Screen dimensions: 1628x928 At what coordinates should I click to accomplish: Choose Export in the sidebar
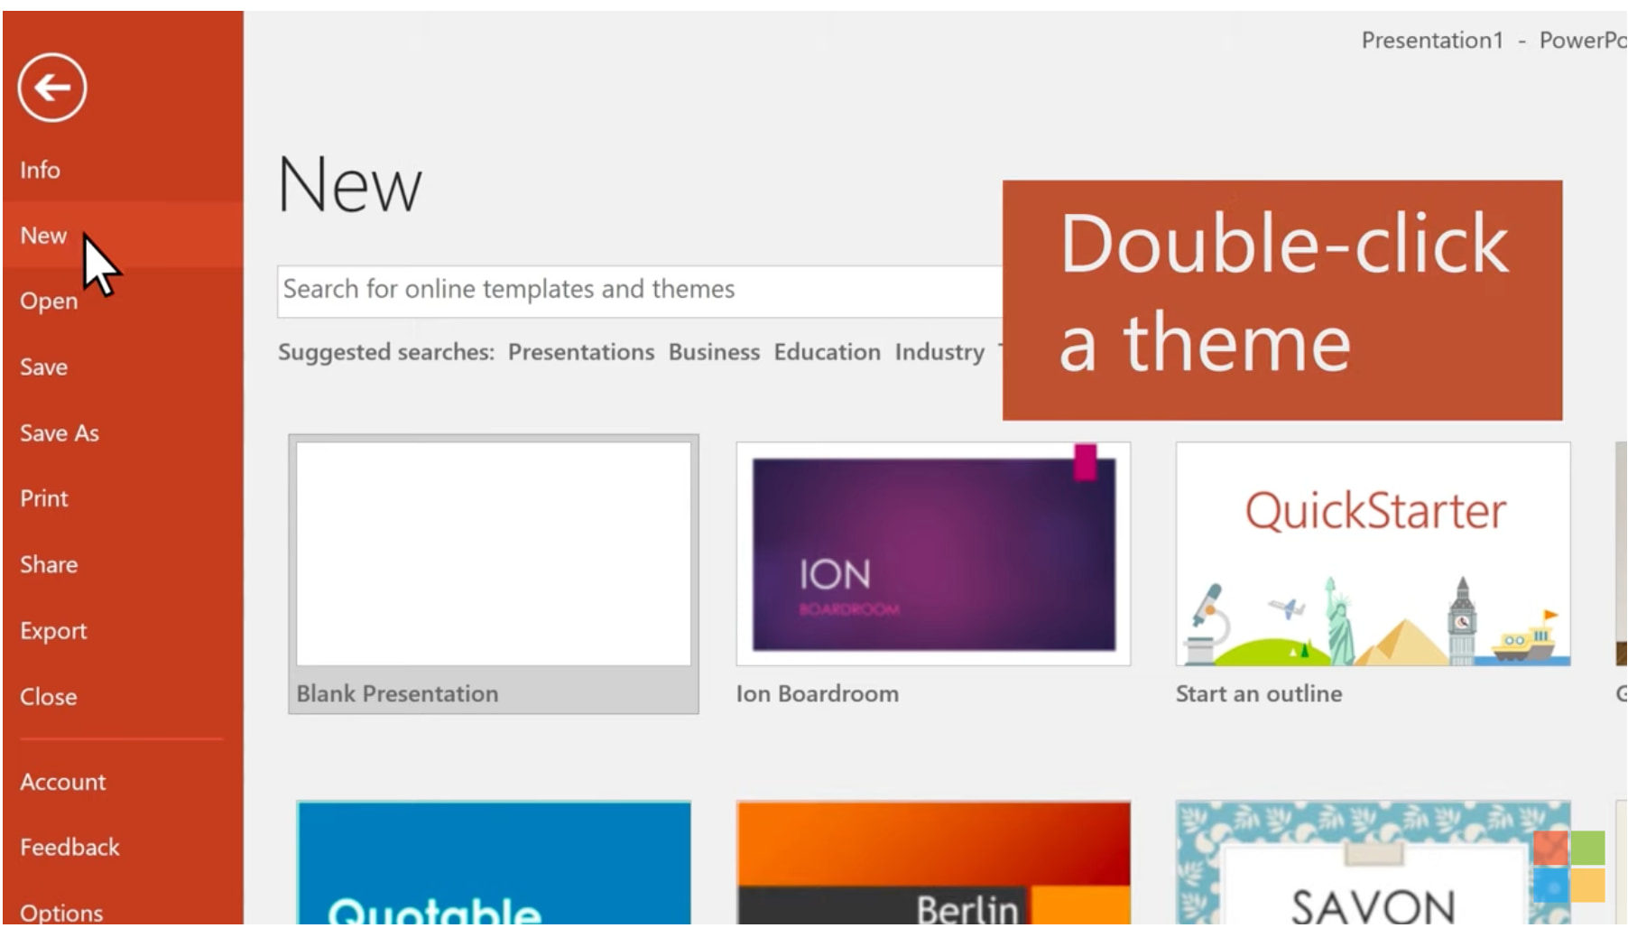tap(53, 630)
